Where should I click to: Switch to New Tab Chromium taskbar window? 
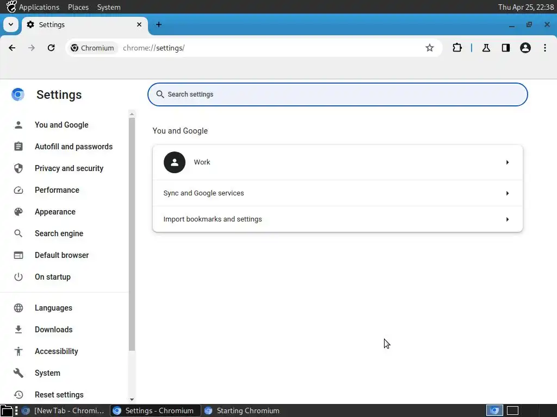(63, 410)
